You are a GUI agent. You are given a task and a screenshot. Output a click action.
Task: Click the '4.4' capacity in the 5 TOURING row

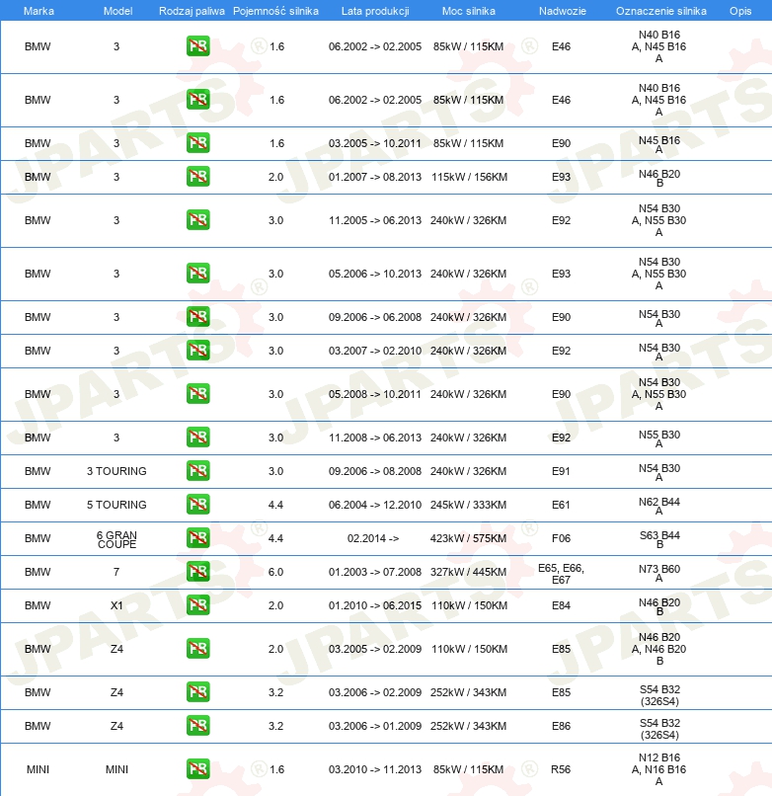275,505
